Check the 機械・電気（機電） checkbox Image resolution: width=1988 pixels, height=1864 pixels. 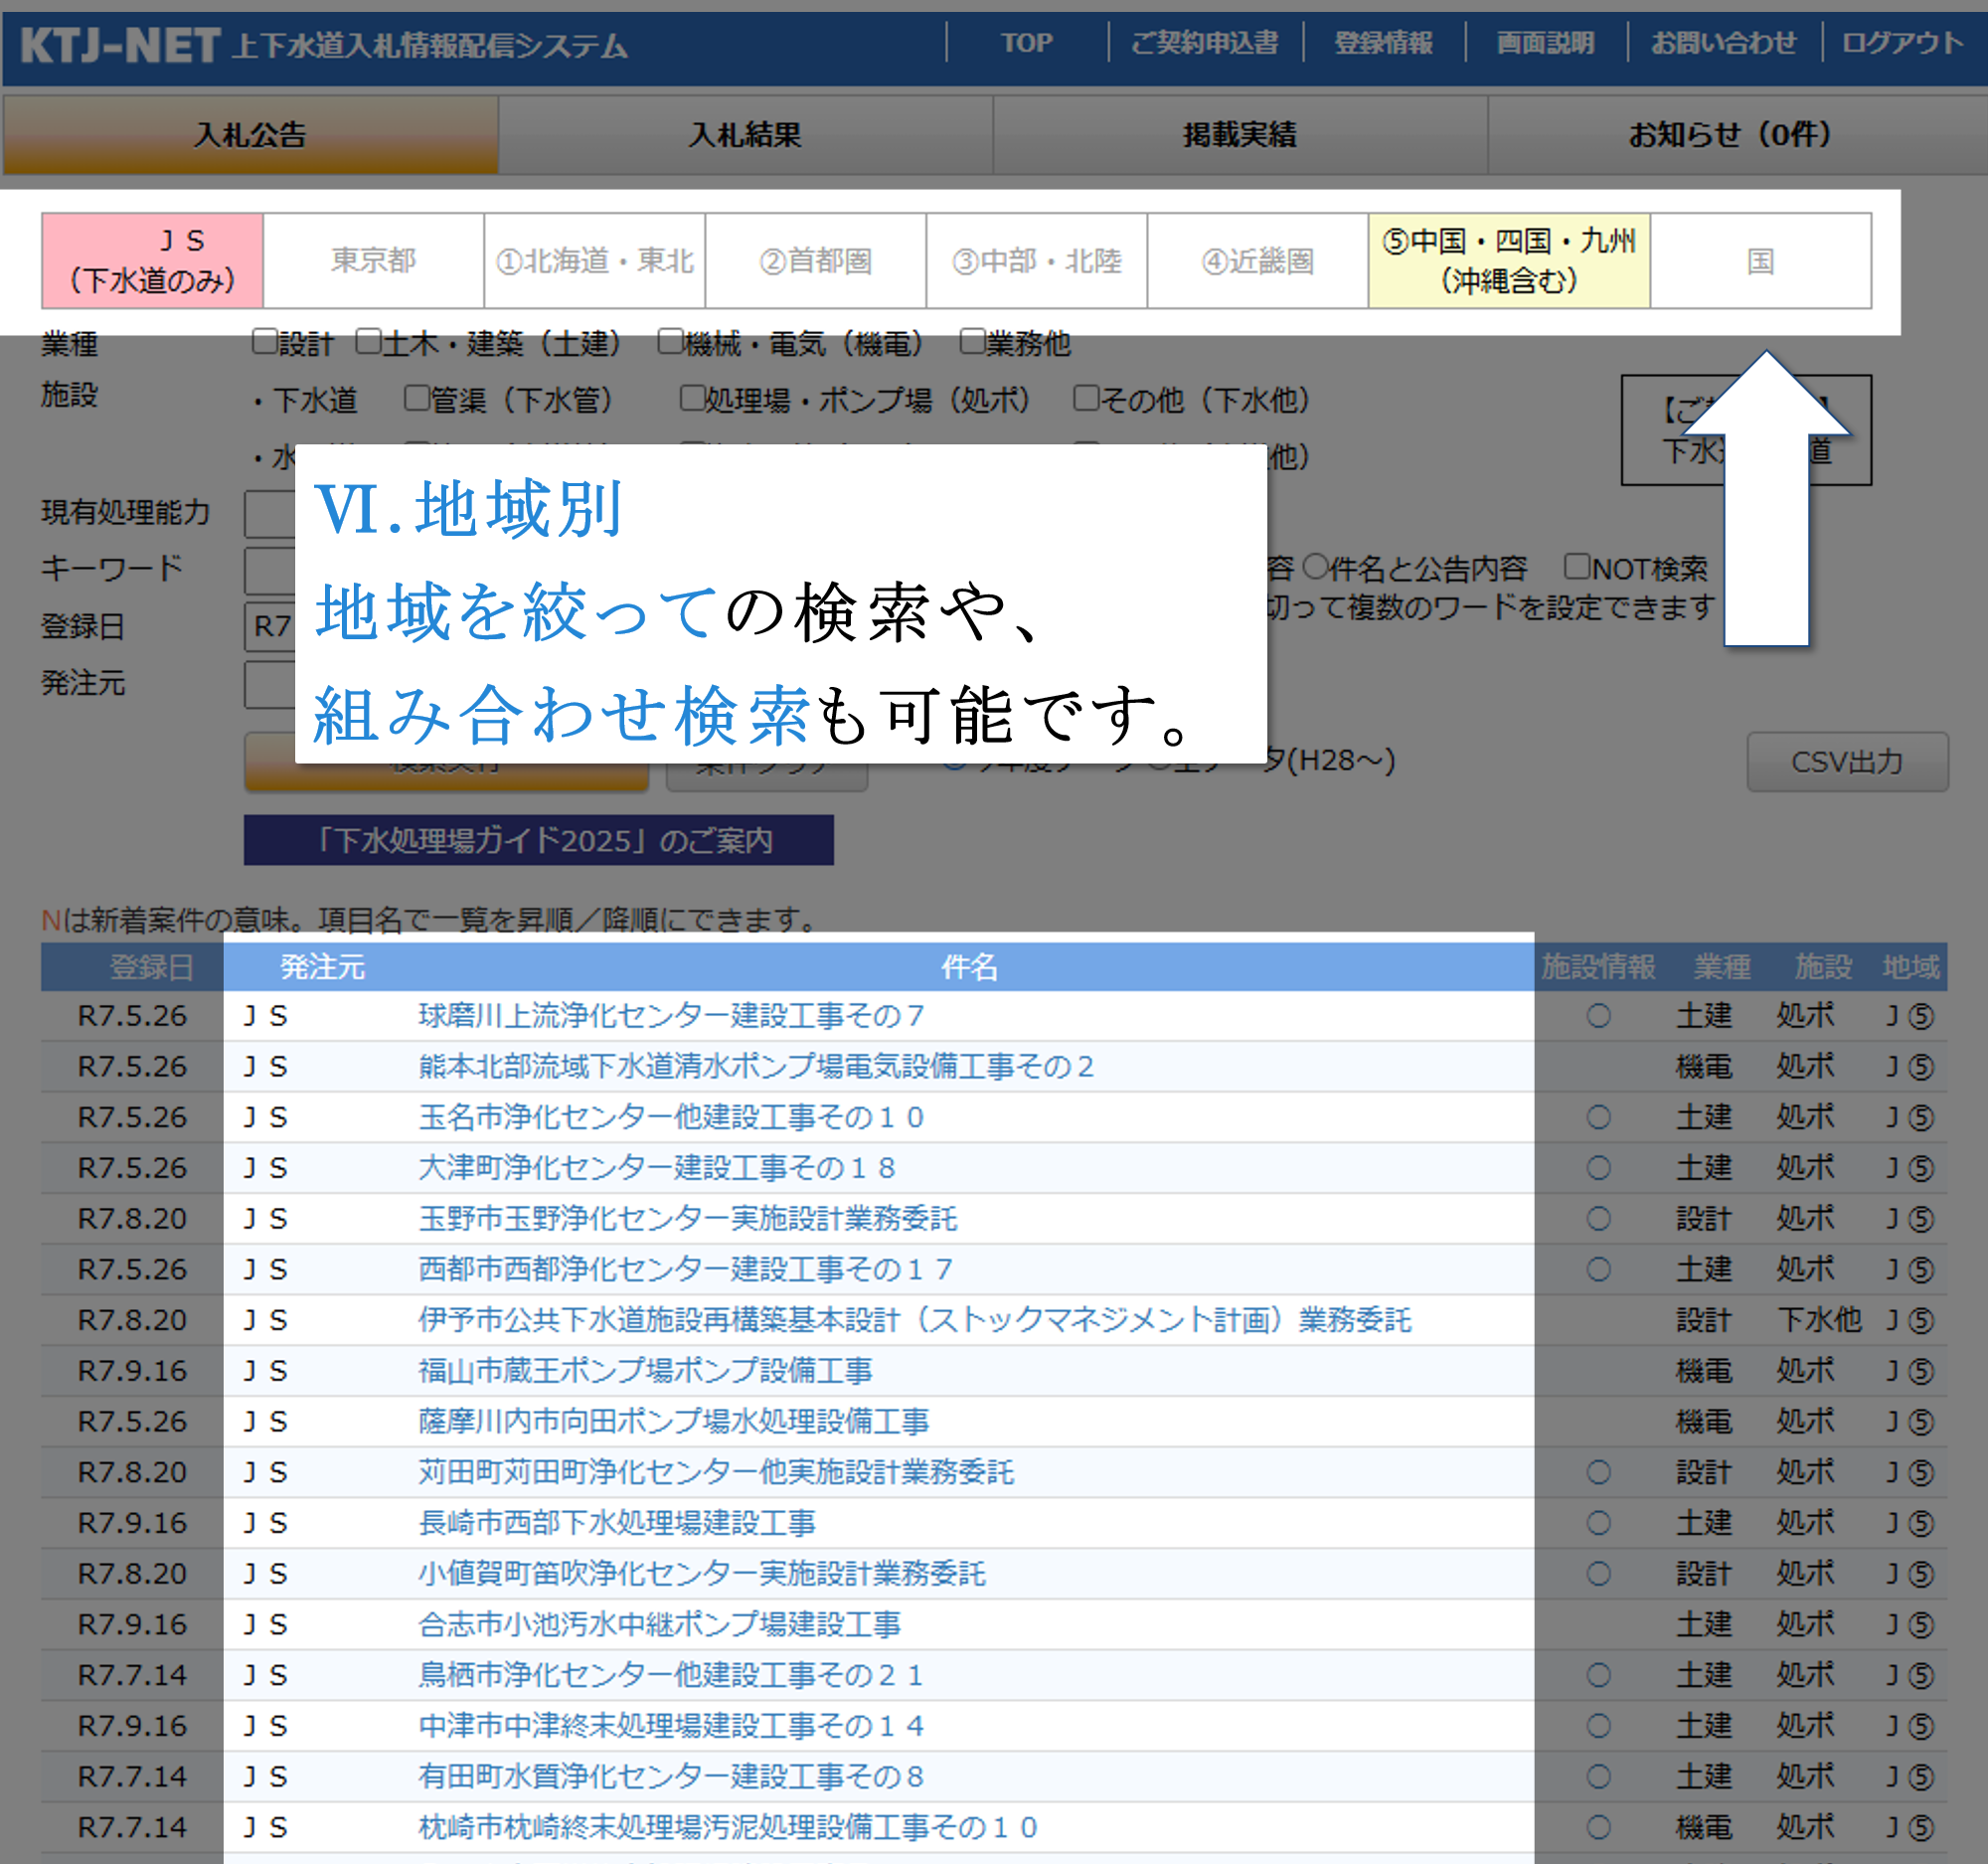click(670, 342)
